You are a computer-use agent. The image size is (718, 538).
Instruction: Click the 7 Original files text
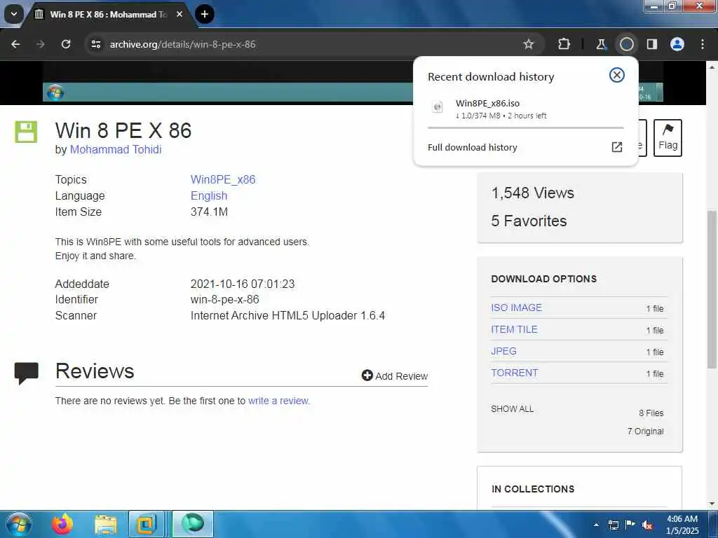pos(645,431)
